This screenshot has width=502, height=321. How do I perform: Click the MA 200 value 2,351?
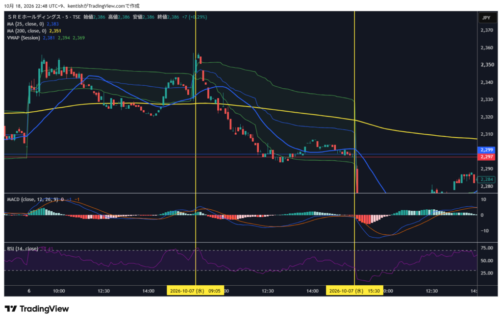click(x=55, y=31)
